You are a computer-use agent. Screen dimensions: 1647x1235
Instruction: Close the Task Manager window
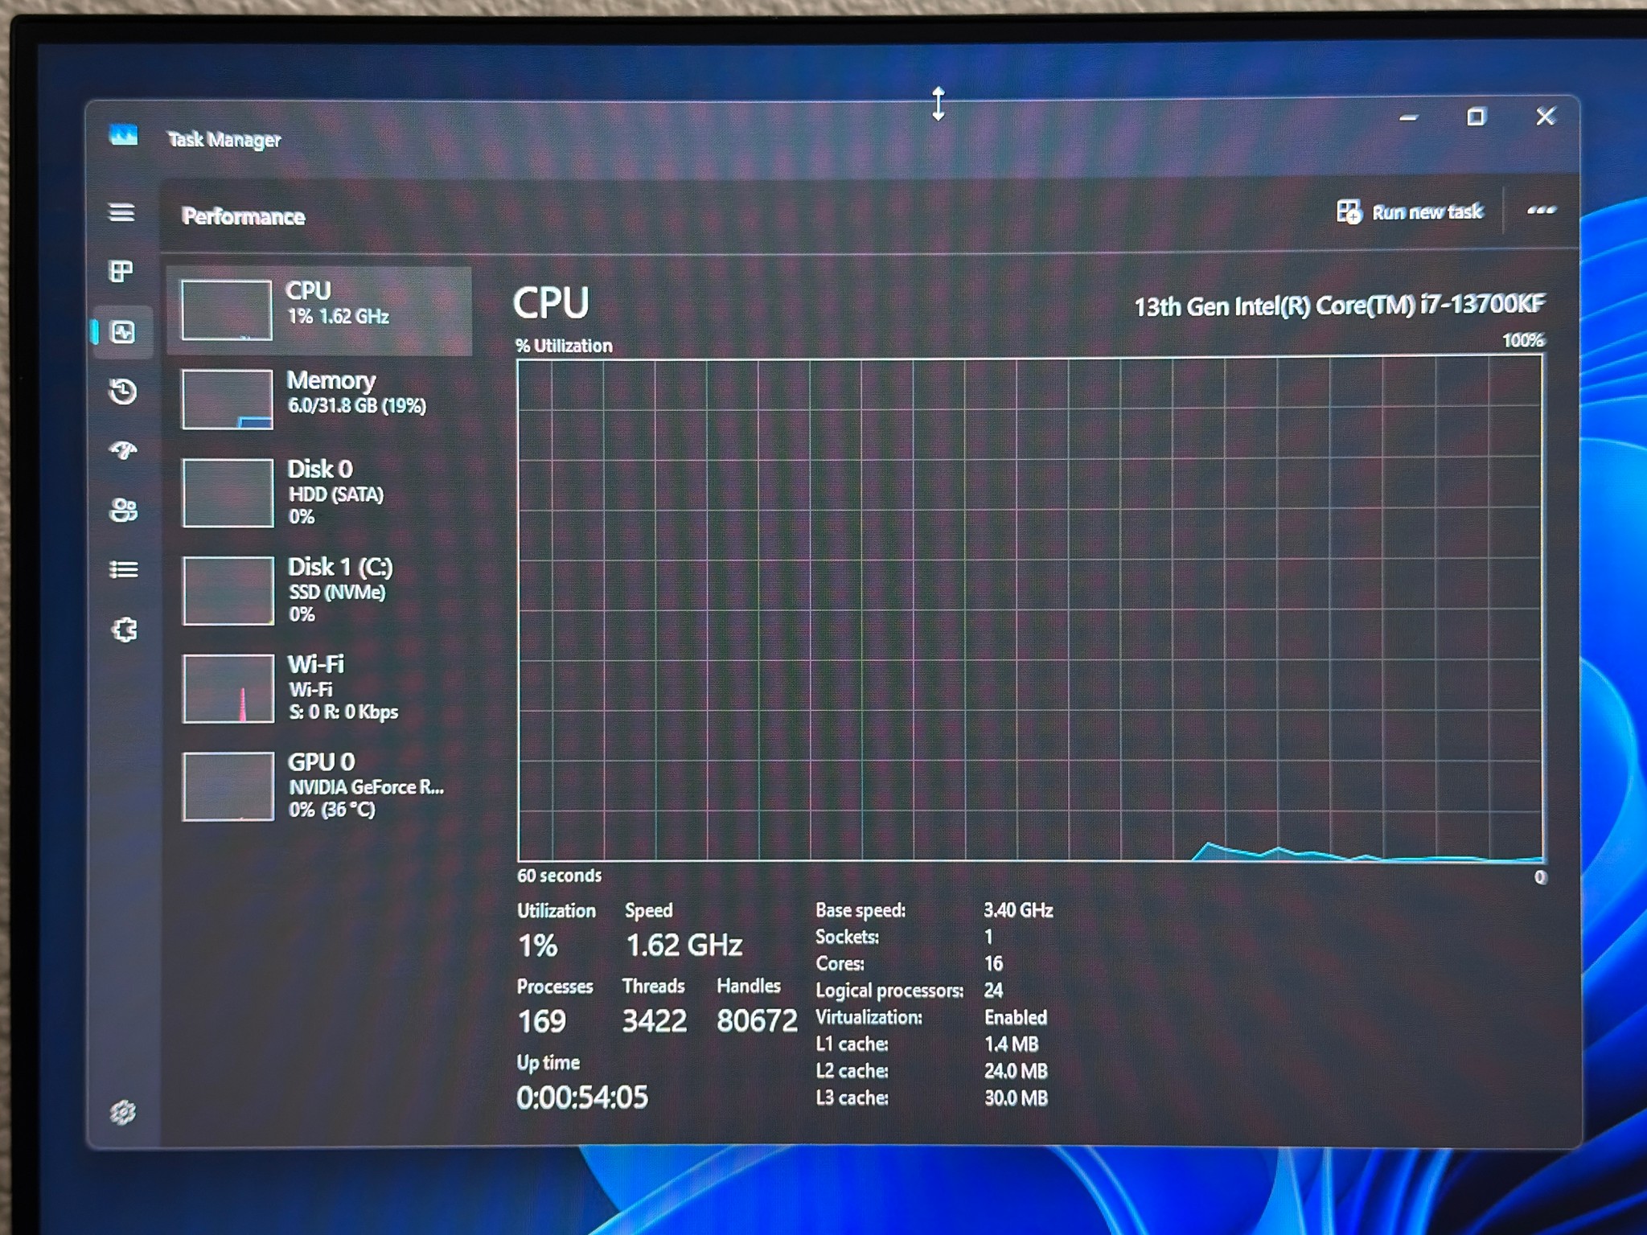[1545, 117]
